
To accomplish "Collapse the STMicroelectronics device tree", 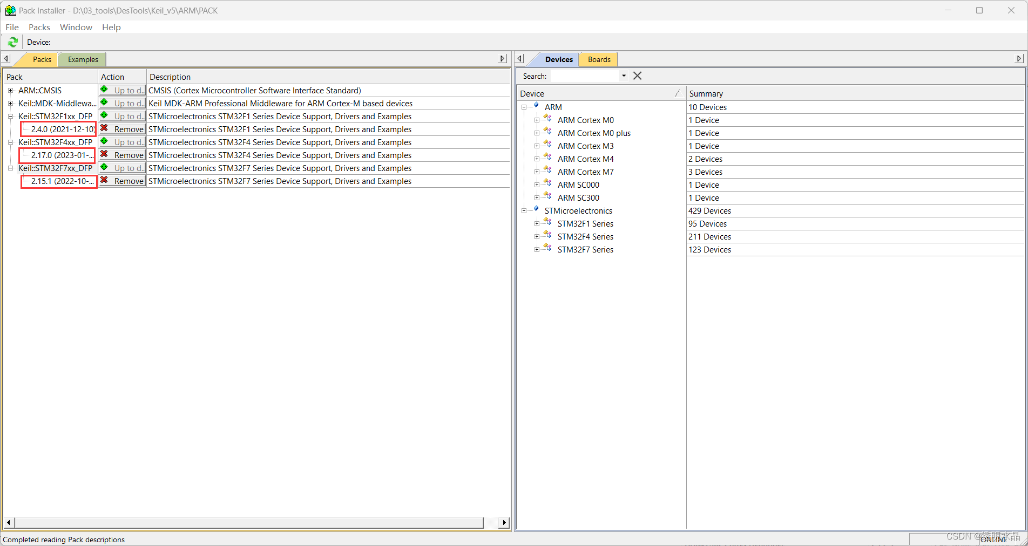I will (x=525, y=210).
